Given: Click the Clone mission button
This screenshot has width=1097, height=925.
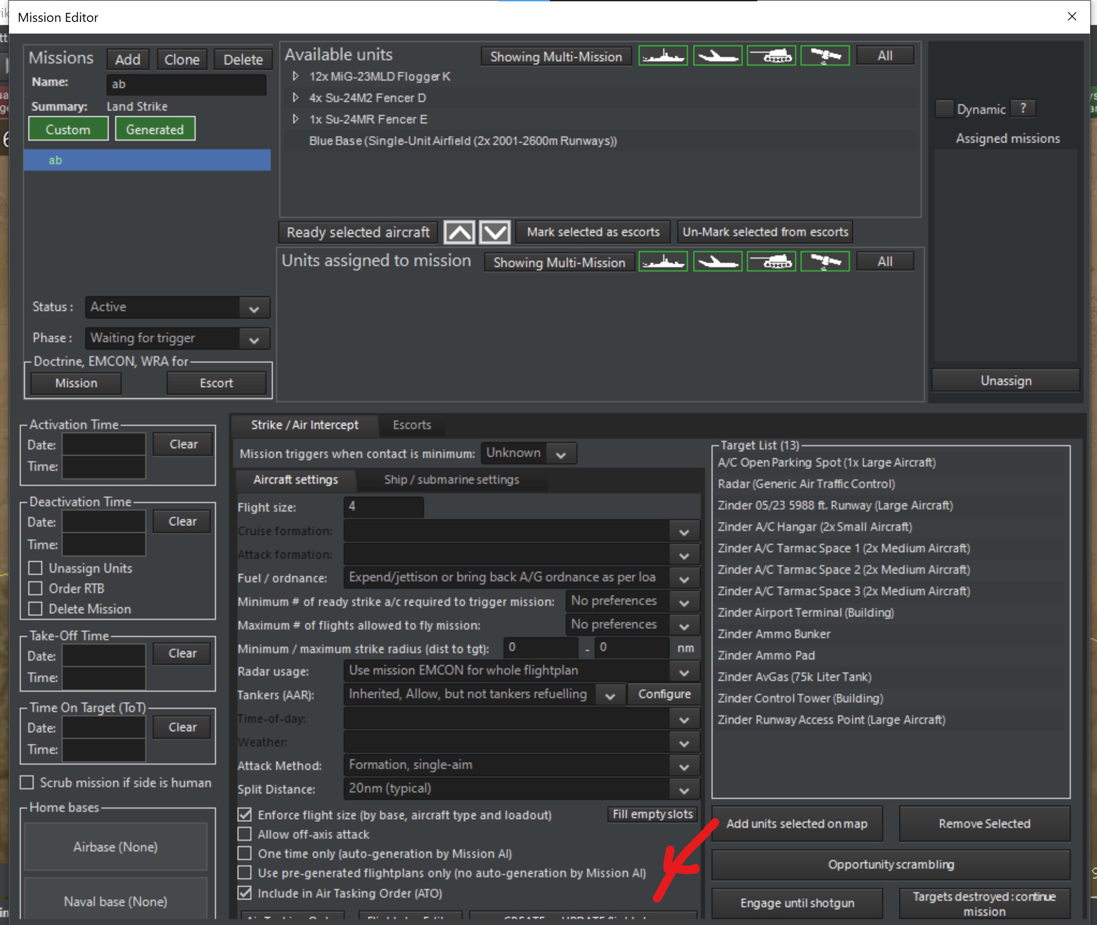Looking at the screenshot, I should point(181,59).
